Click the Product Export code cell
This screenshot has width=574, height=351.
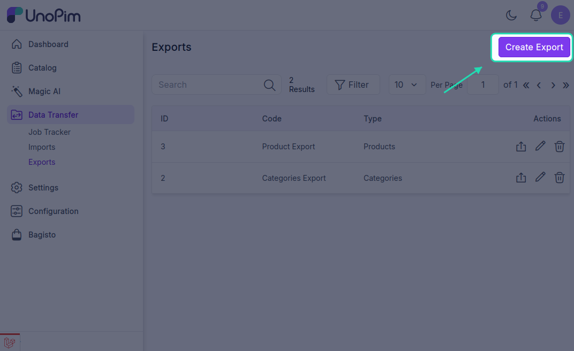[x=289, y=147]
